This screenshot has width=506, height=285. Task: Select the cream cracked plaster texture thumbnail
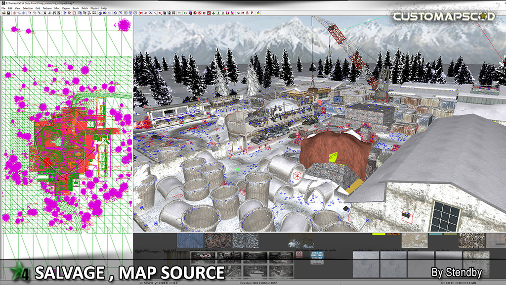click(x=415, y=240)
